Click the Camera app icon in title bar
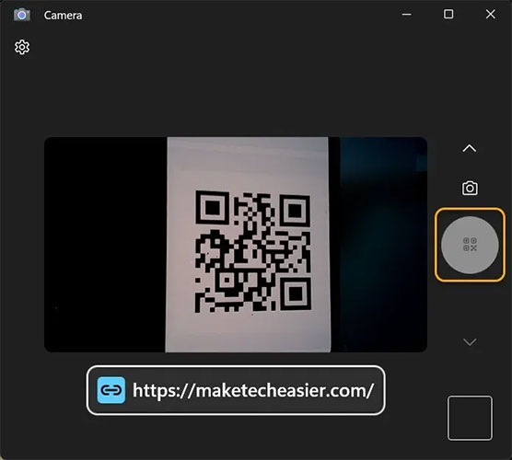Viewport: 512px width, 460px height. point(22,15)
